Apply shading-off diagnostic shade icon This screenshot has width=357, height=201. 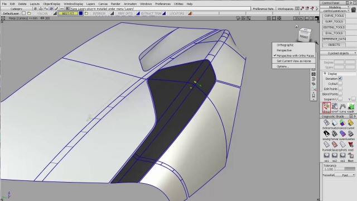click(326, 123)
